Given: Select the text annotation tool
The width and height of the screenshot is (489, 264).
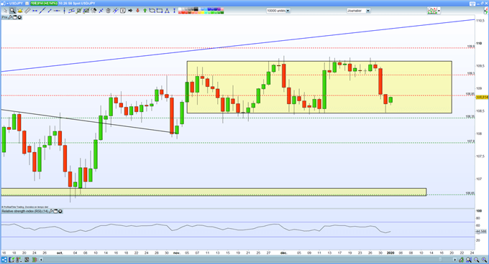Looking at the screenshot, I should coord(123,11).
